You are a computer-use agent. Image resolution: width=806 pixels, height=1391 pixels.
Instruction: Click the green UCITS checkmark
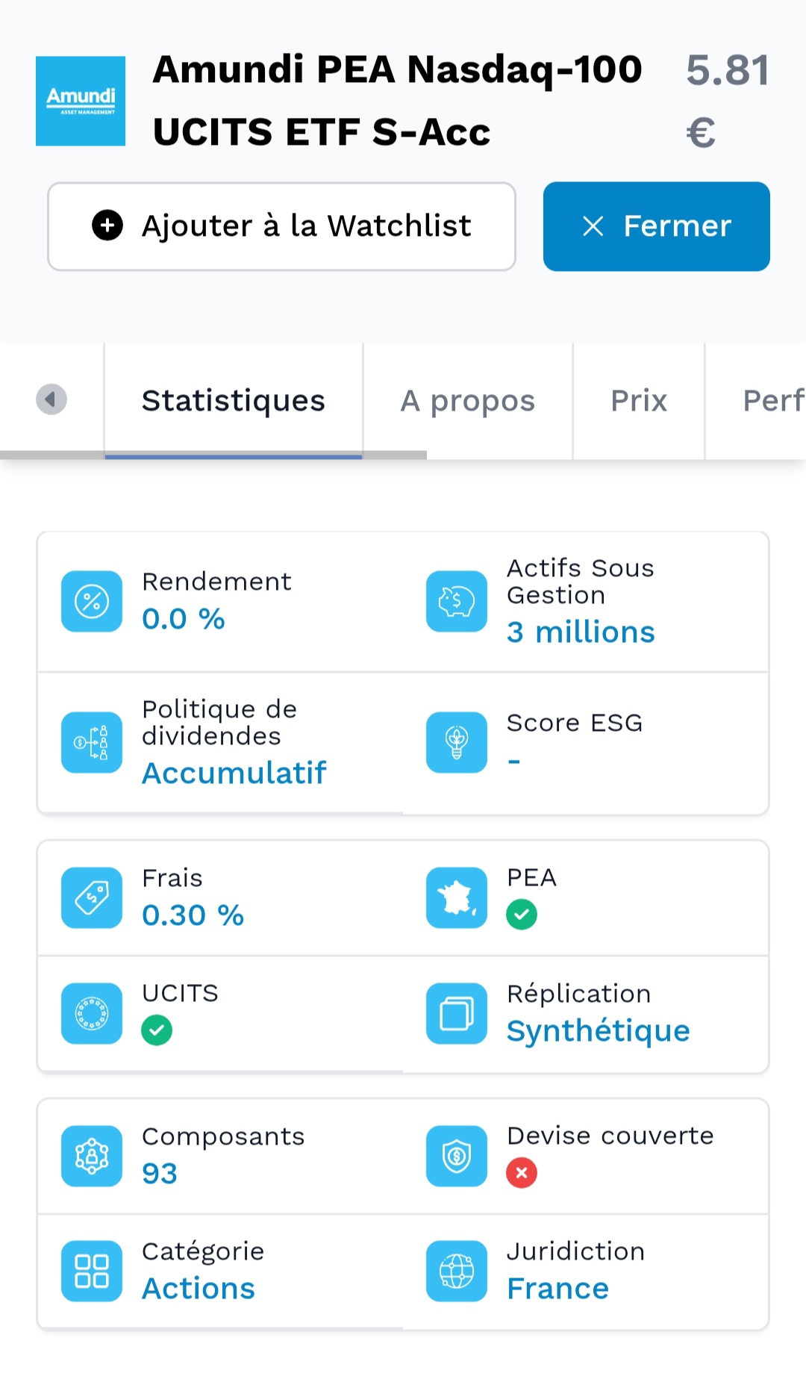[157, 1030]
